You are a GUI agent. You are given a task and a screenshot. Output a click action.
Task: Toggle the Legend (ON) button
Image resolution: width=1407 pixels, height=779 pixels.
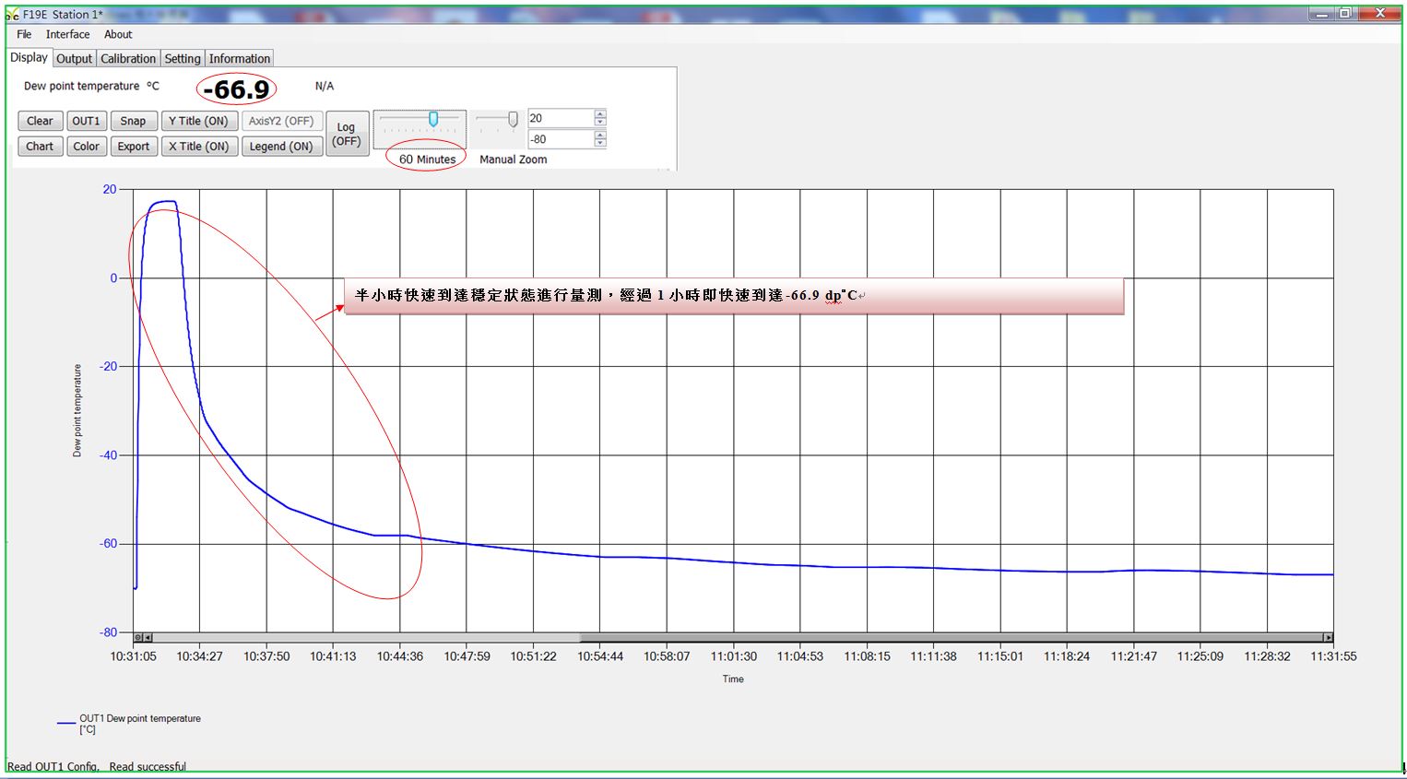(281, 146)
